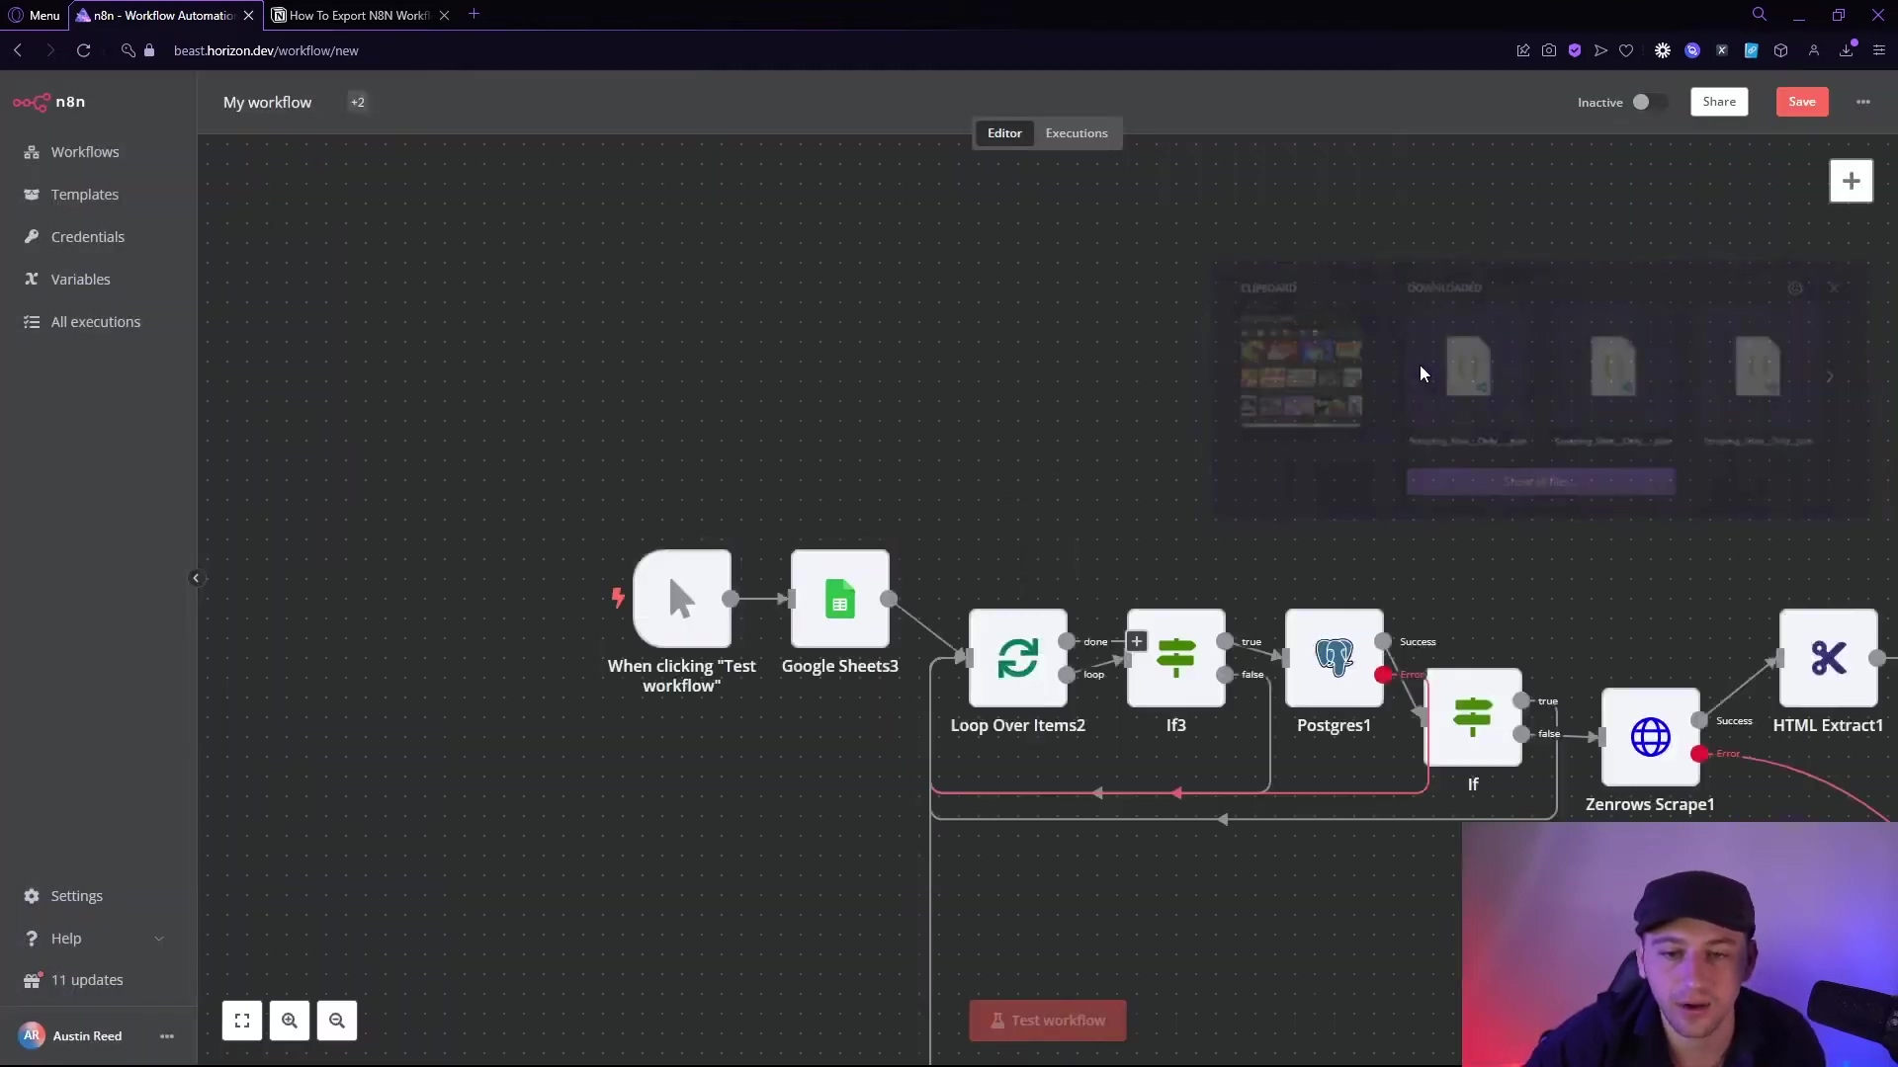Image resolution: width=1898 pixels, height=1067 pixels.
Task: Open the browser downloads icon
Action: click(x=1847, y=50)
